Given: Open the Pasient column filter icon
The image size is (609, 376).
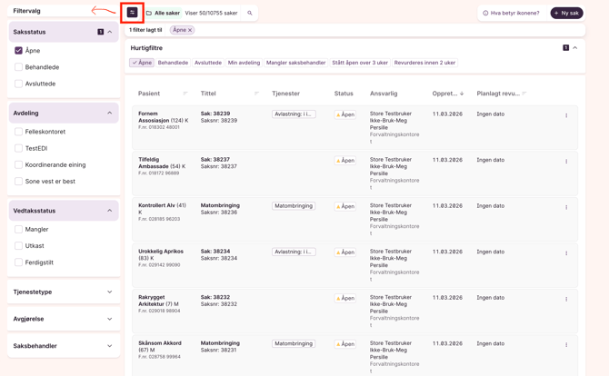Looking at the screenshot, I should coord(185,94).
